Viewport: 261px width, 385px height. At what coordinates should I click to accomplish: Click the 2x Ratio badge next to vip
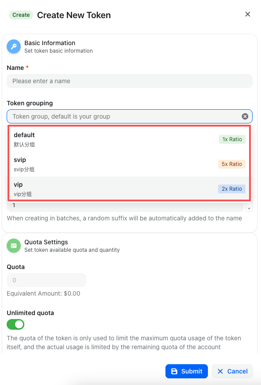[x=231, y=189]
